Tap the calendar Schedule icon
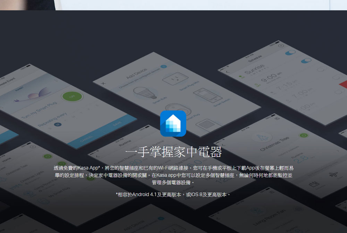 (314, 184)
